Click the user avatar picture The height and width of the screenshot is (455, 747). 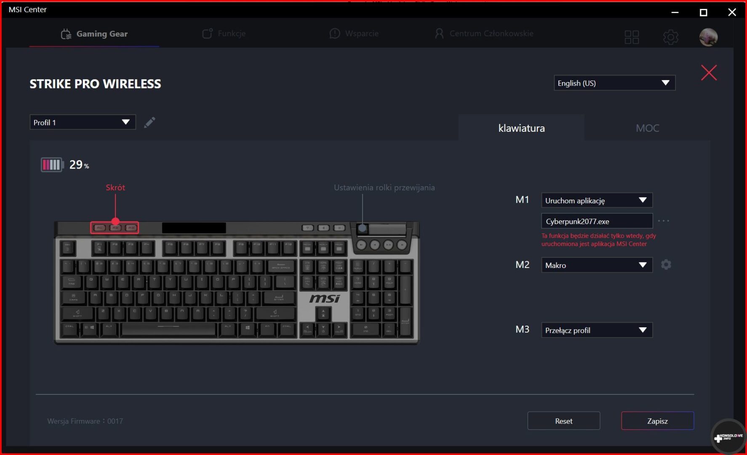[x=708, y=37]
